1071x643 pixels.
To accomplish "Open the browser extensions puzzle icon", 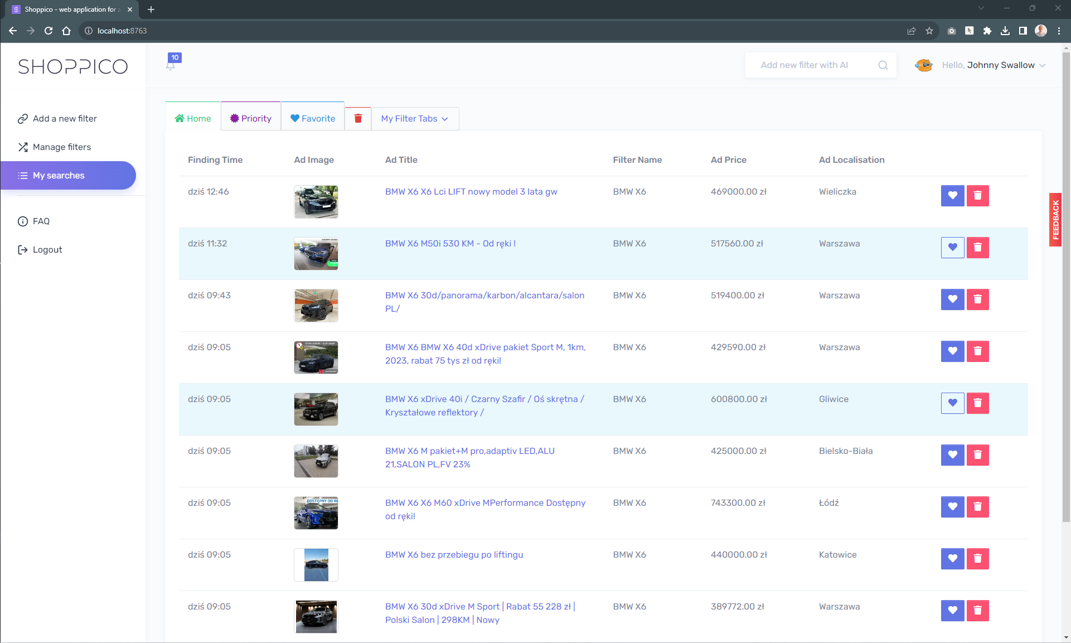I will click(987, 31).
